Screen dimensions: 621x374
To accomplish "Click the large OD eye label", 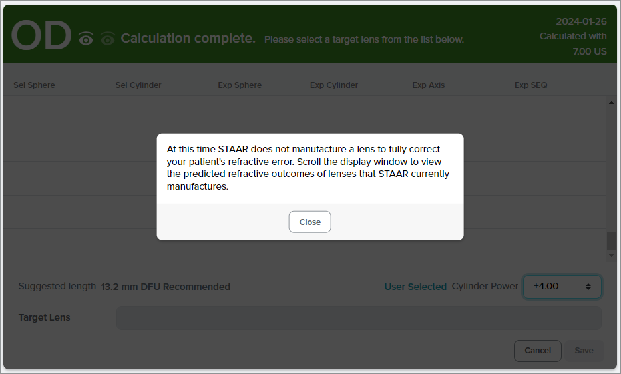I will pos(41,37).
